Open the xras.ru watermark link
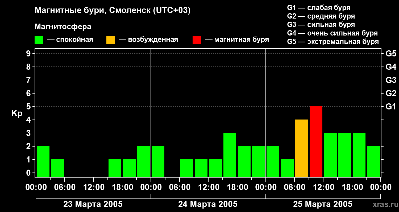Screen dimensions: 399x212 tap(384, 205)
